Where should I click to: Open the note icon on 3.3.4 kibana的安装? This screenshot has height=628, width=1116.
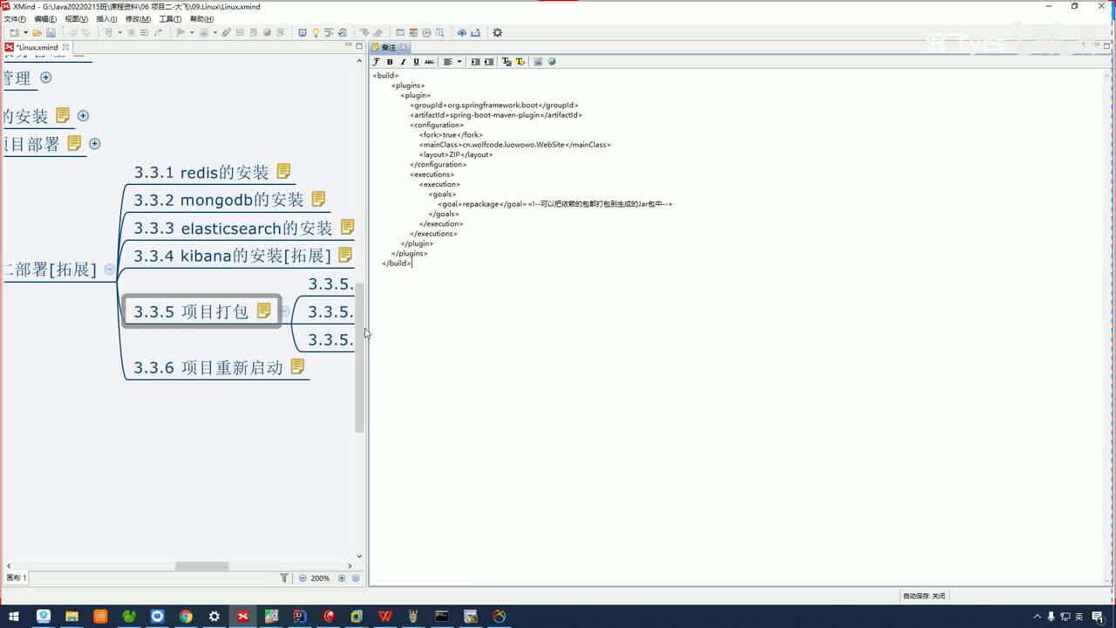[x=345, y=256]
